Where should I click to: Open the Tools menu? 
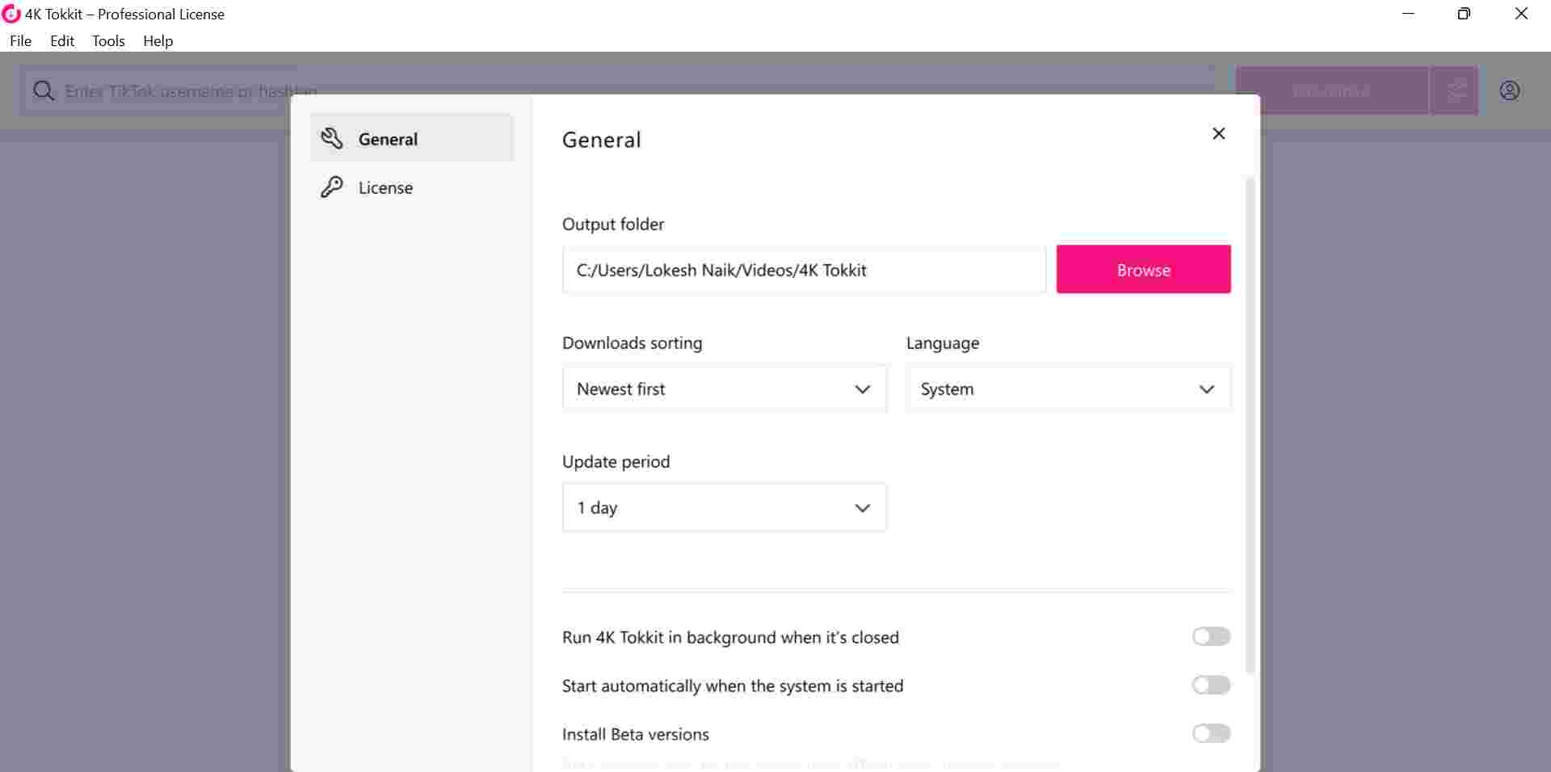(108, 40)
